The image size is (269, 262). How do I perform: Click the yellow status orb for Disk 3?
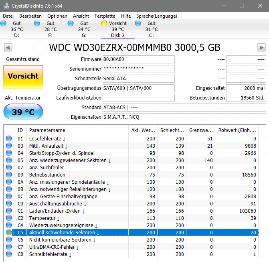click(104, 23)
